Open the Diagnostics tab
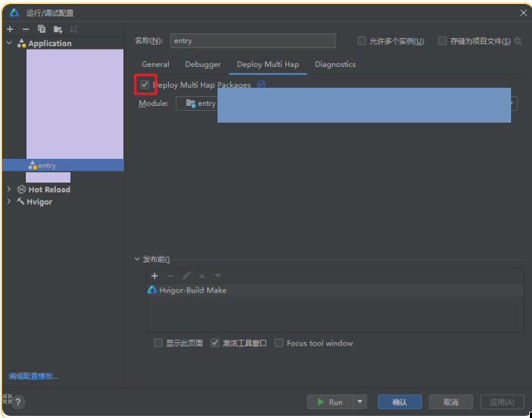532x418 pixels. coord(335,64)
